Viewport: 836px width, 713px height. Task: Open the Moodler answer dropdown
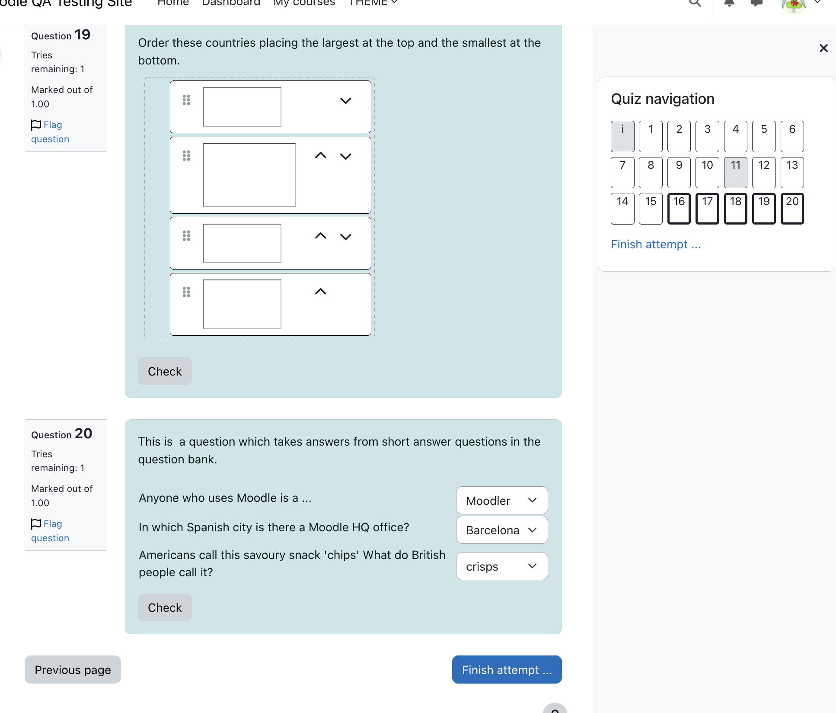[502, 501]
